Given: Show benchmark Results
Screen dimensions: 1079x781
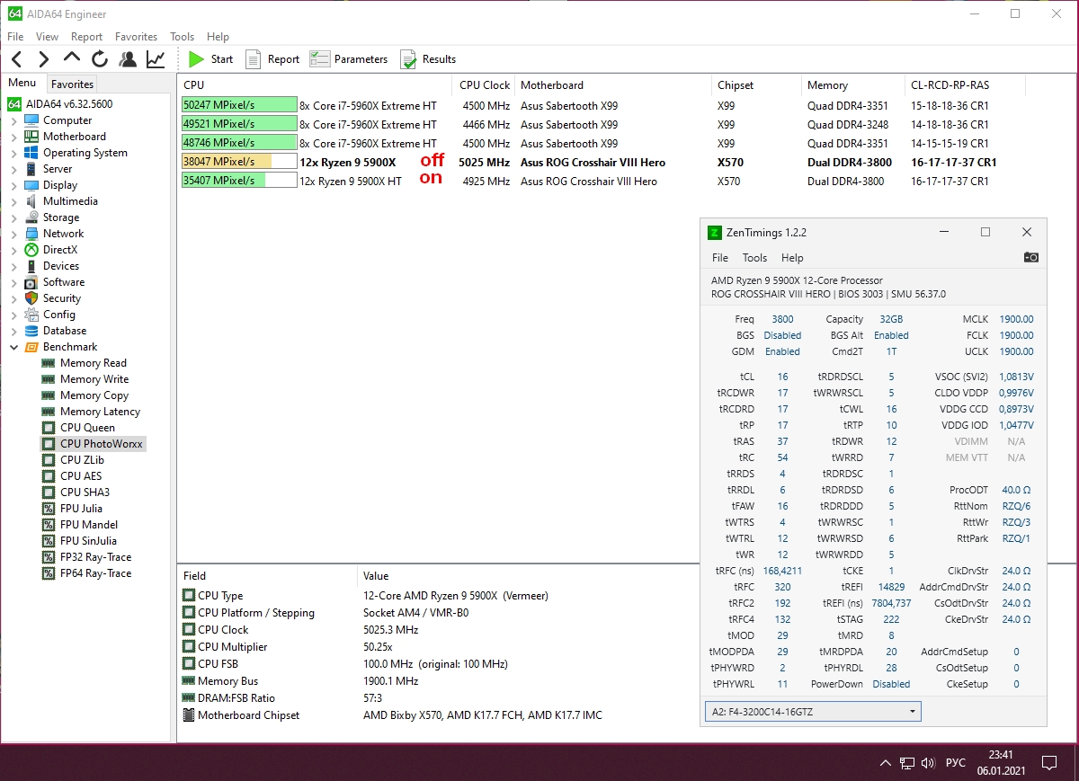Looking at the screenshot, I should [428, 59].
